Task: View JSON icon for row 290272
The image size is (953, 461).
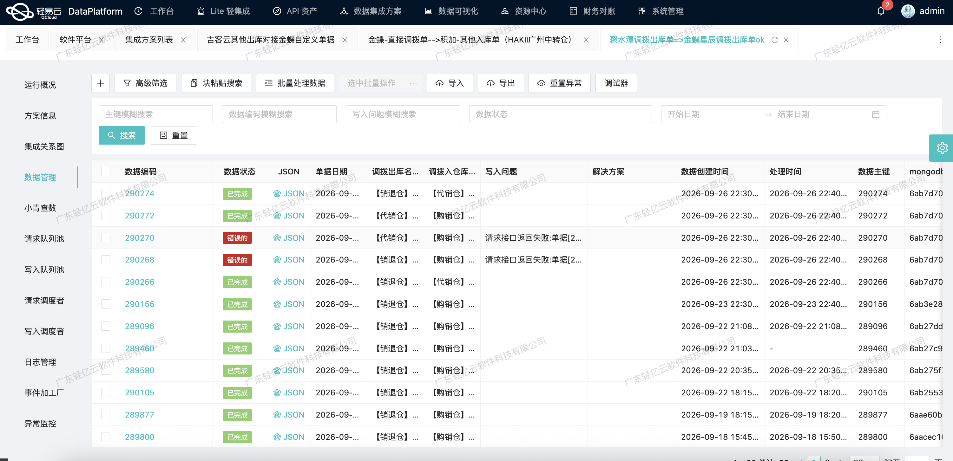Action: pos(277,216)
